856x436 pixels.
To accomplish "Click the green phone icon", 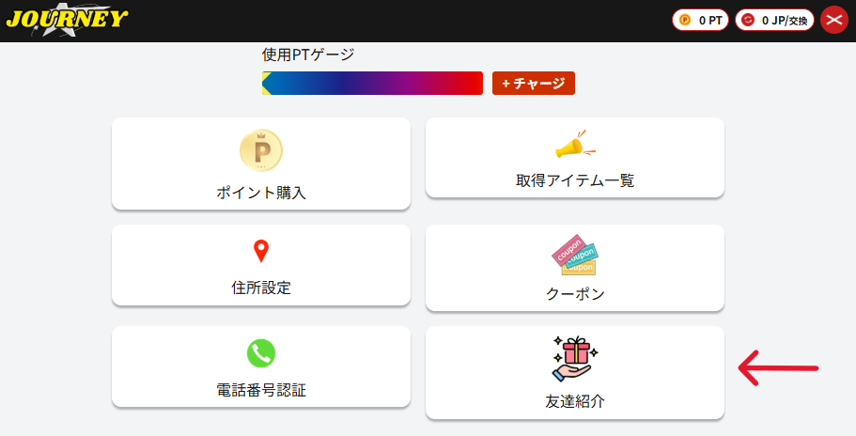I will pyautogui.click(x=261, y=352).
